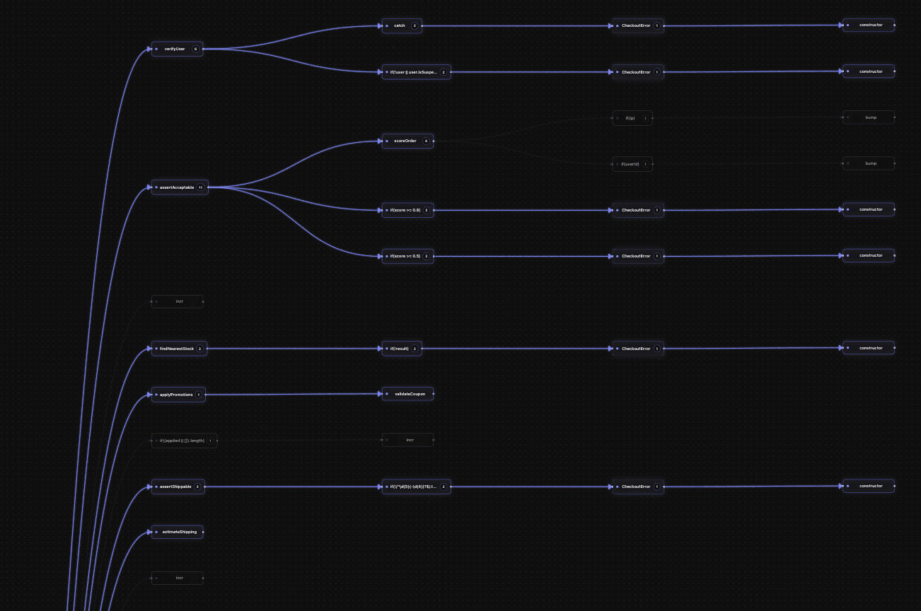Expand the 11 count badge on assertAcceptable

coord(200,187)
